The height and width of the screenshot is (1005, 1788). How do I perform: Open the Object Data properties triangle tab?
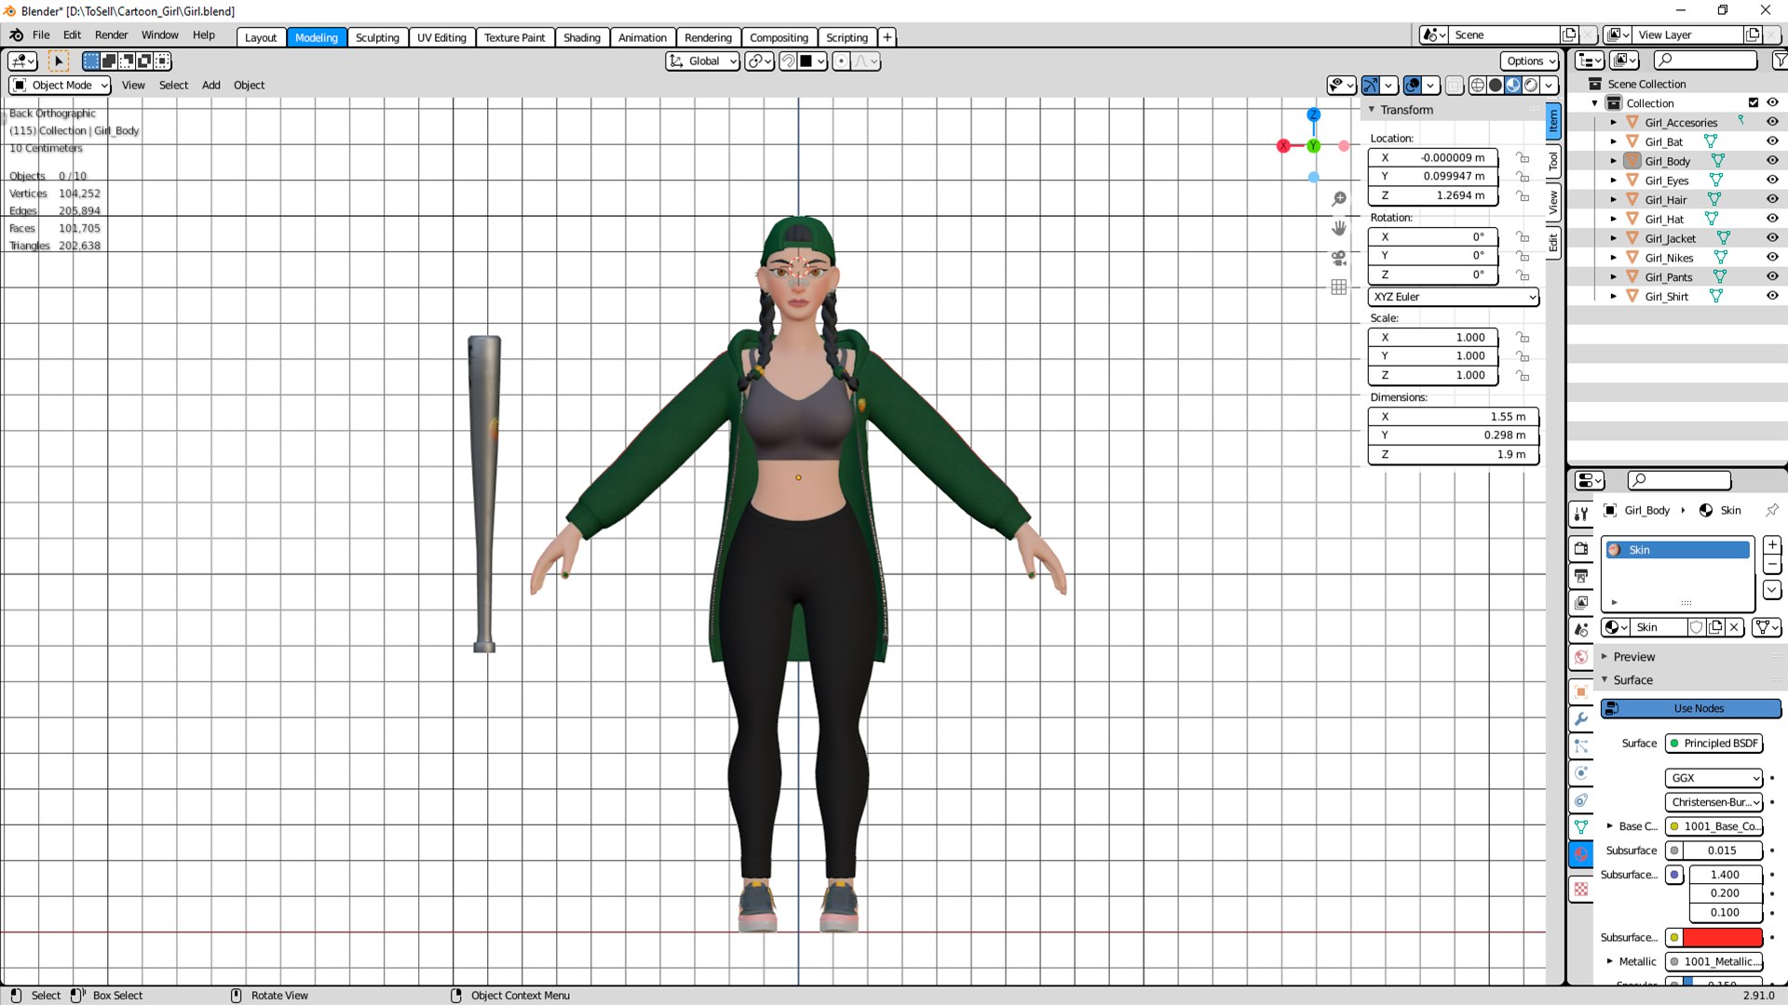click(x=1581, y=826)
